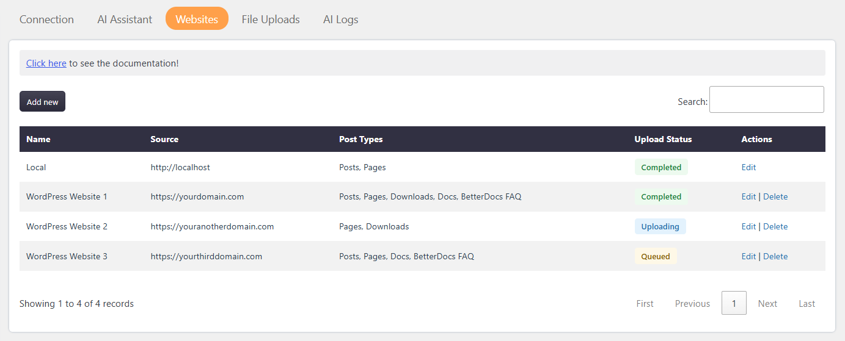845x341 pixels.
Task: Go to the Next page
Action: (x=767, y=303)
